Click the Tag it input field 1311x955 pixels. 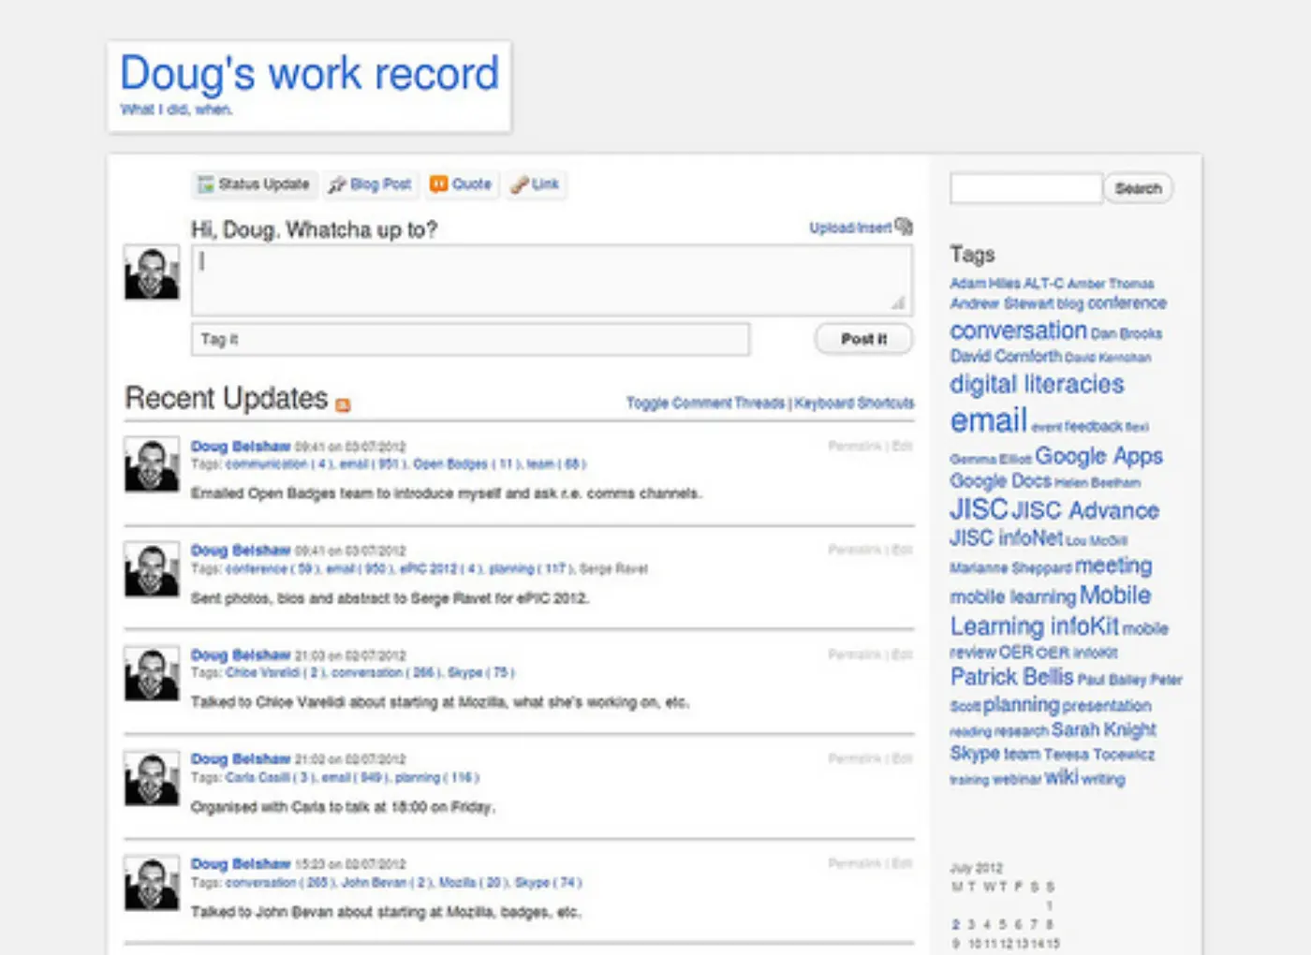(470, 339)
